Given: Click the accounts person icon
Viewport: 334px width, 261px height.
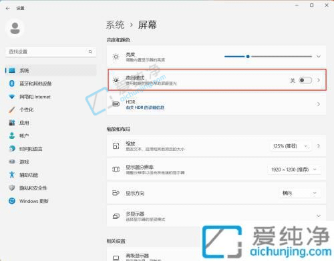Looking at the screenshot, I should coord(12,136).
